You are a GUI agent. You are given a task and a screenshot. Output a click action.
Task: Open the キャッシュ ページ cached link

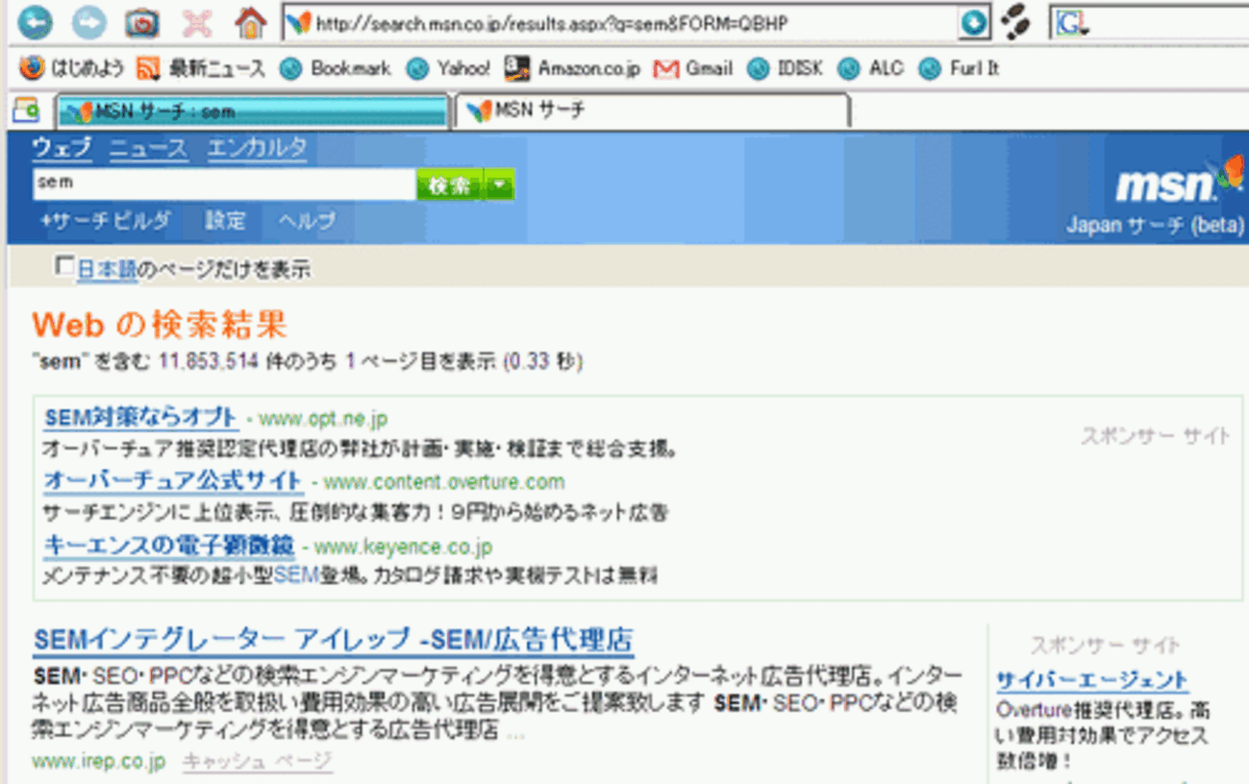[x=258, y=762]
